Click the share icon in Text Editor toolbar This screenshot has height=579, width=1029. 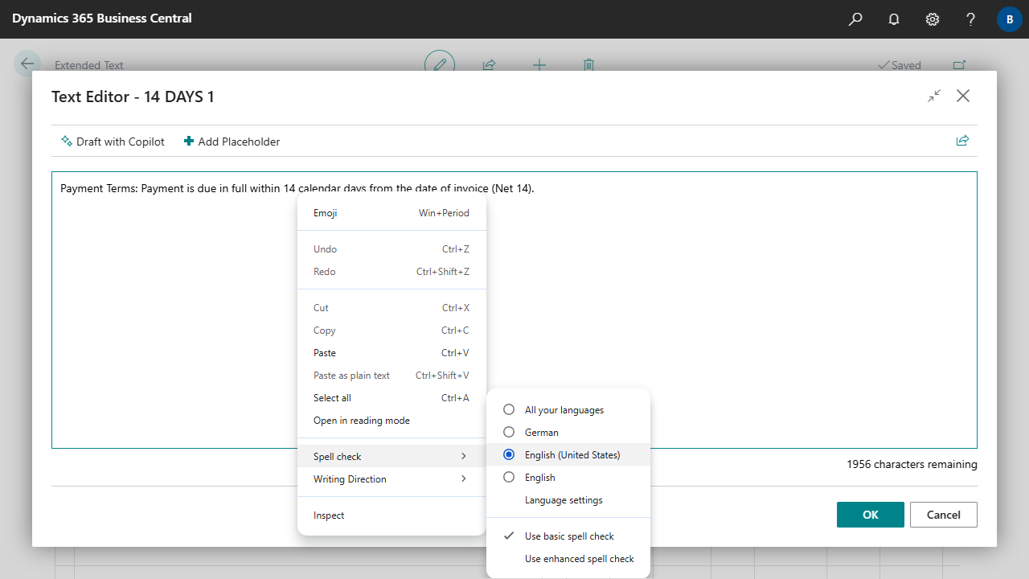tap(962, 141)
